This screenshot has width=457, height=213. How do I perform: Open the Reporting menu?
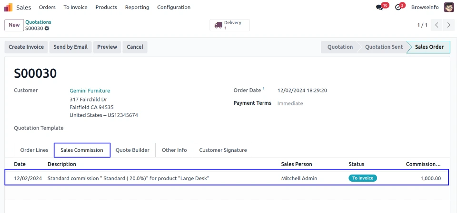coord(137,7)
